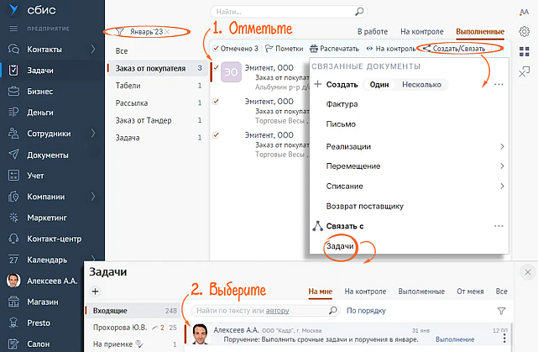Open the settings gear icon at top right
Image resolution: width=538 pixels, height=352 pixels.
coord(524,31)
